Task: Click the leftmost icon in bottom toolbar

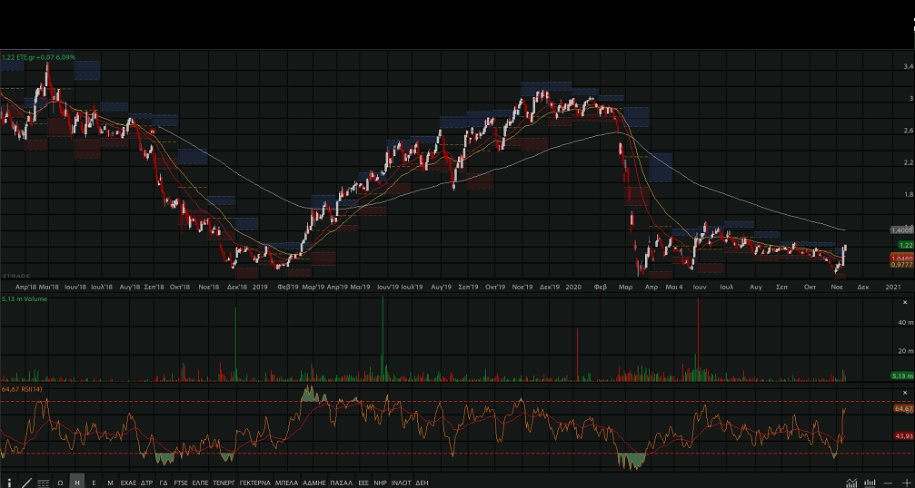Action: click(x=9, y=483)
